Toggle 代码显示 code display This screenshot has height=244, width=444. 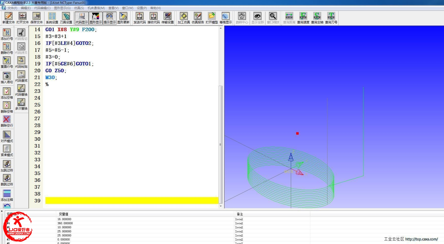pyautogui.click(x=82, y=18)
